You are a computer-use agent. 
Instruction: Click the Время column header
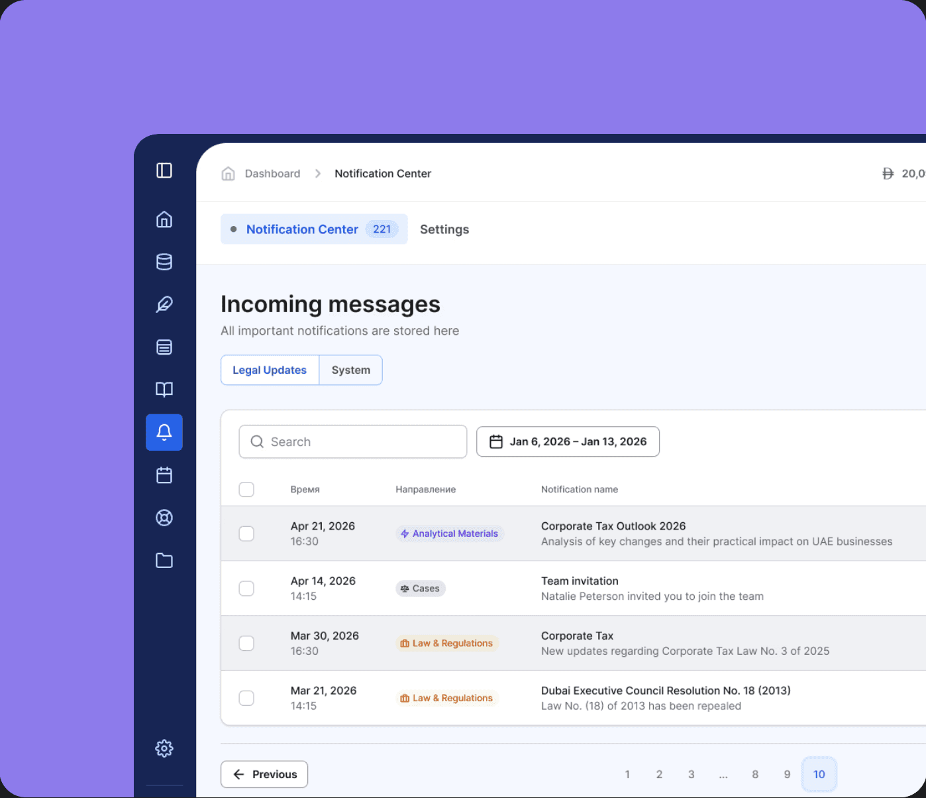[305, 489]
